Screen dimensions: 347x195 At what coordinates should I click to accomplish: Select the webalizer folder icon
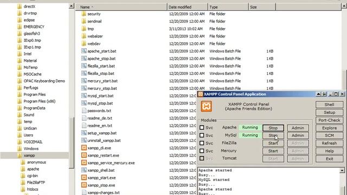tap(83, 36)
